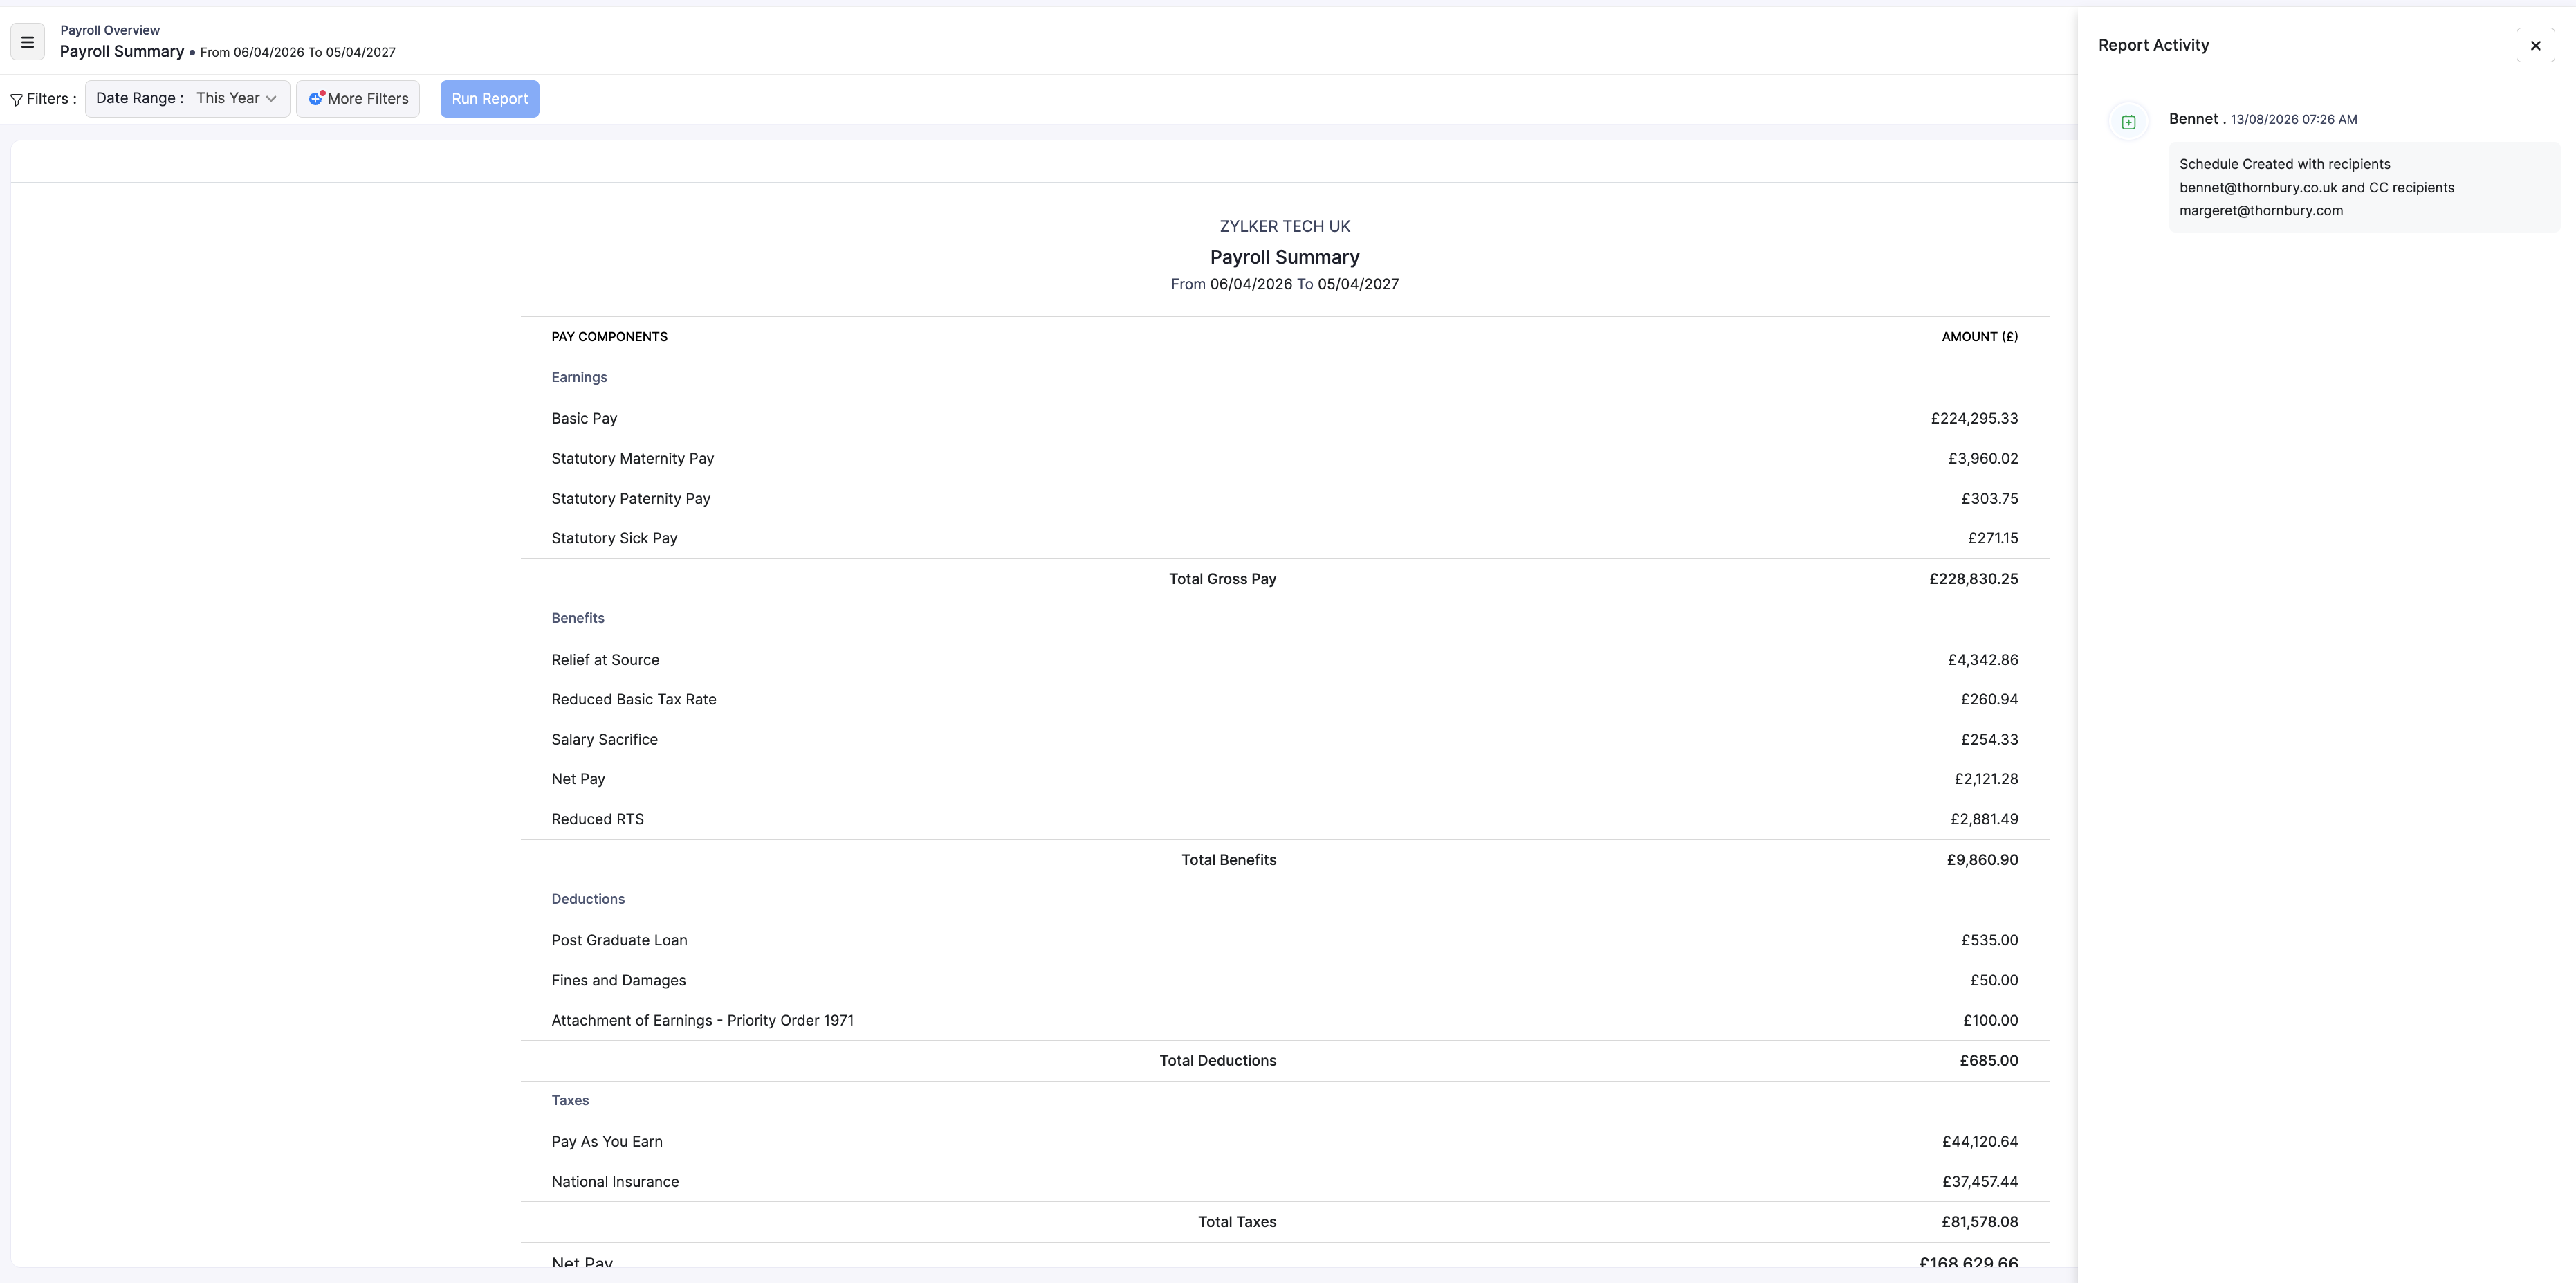Open the Date Range This Year dropdown

click(x=187, y=98)
